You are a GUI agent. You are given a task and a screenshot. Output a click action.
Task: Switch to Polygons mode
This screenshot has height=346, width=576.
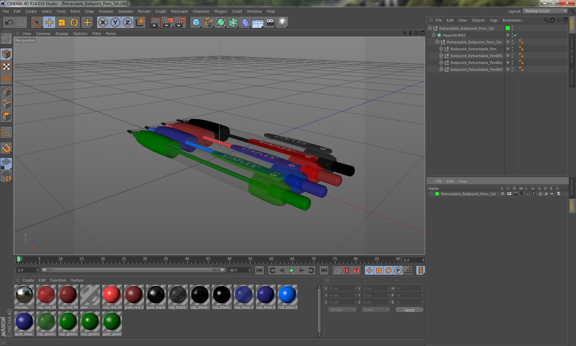tap(7, 116)
